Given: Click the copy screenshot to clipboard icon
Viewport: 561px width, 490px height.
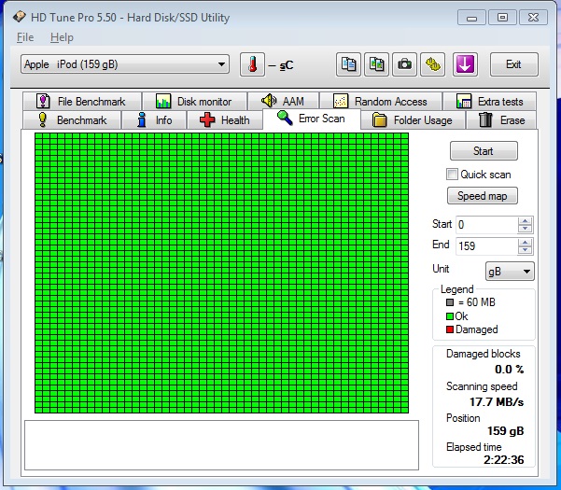Looking at the screenshot, I should tap(377, 64).
